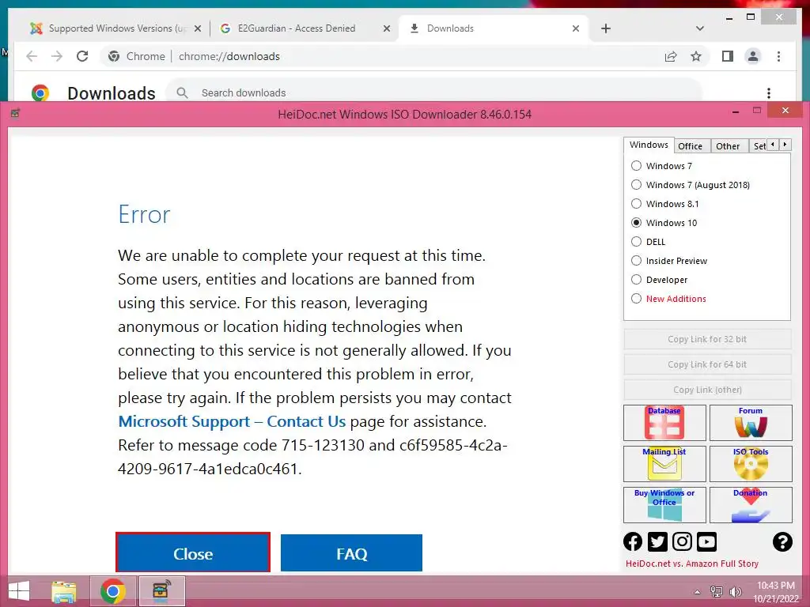Open the Twitter social icon
The image size is (810, 607).
[657, 541]
